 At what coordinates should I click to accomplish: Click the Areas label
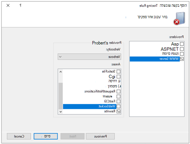tap(116, 64)
